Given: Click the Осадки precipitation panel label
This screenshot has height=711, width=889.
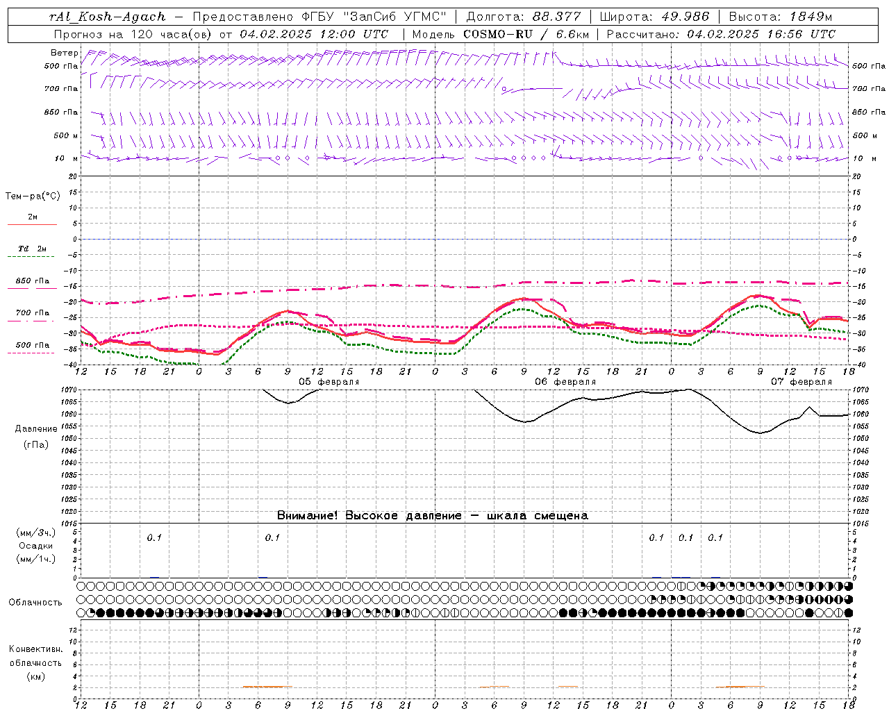Looking at the screenshot, I should point(35,546).
